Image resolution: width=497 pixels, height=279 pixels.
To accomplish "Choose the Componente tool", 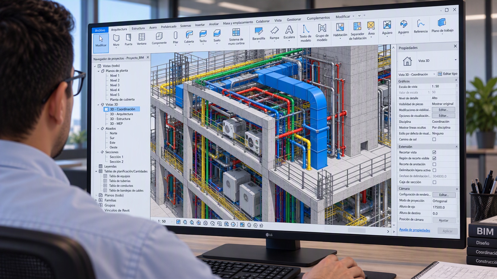I will click(159, 39).
